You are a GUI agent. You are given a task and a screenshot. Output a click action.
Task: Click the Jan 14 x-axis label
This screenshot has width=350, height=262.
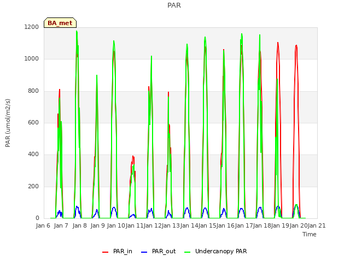point(189,225)
